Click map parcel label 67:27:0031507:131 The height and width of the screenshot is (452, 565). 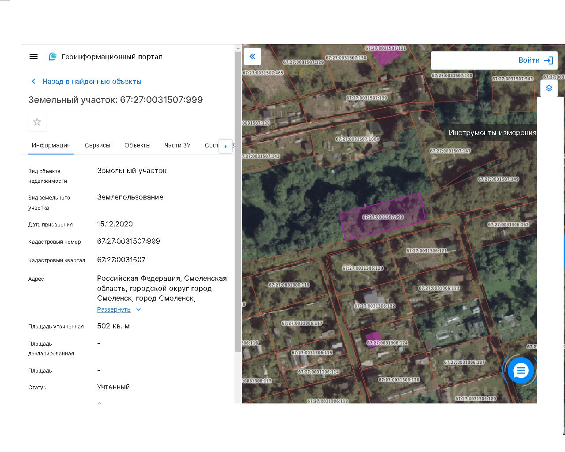[385, 48]
